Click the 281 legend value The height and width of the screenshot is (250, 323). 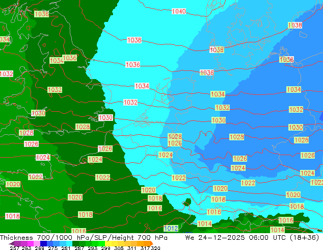[x=66, y=248]
